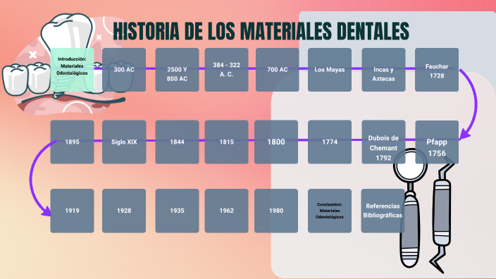The image size is (496, 279).
Task: Select the 1980 timeline tile
Action: pos(276,211)
